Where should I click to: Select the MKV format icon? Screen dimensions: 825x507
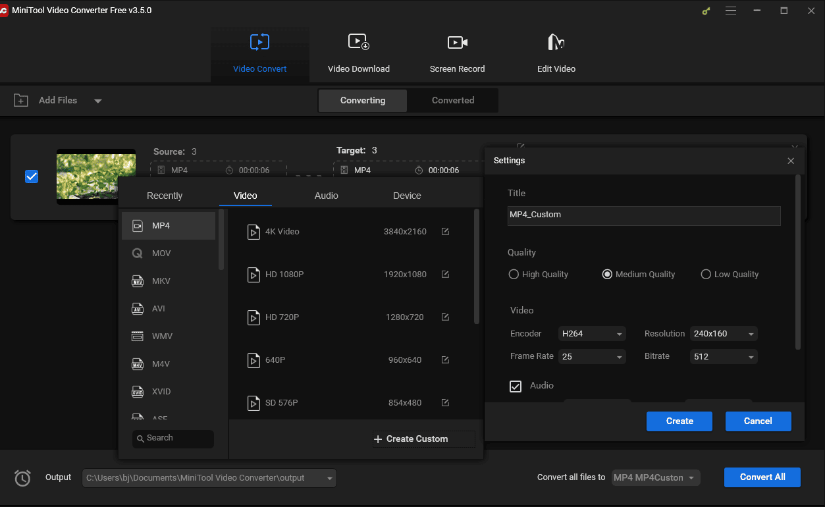138,281
